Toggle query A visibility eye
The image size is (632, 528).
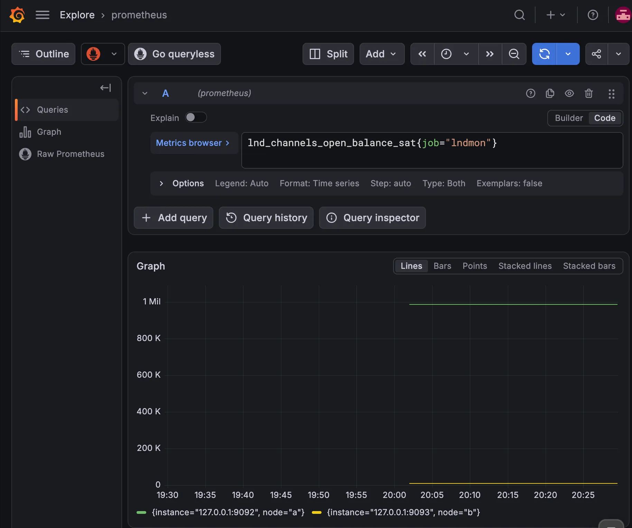click(569, 93)
